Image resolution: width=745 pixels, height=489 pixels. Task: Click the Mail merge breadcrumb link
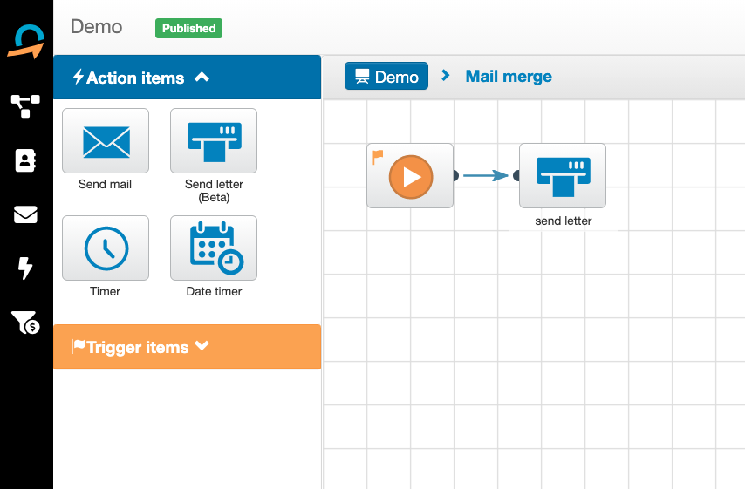509,77
